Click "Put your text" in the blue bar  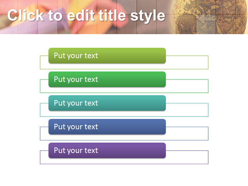tap(76, 127)
